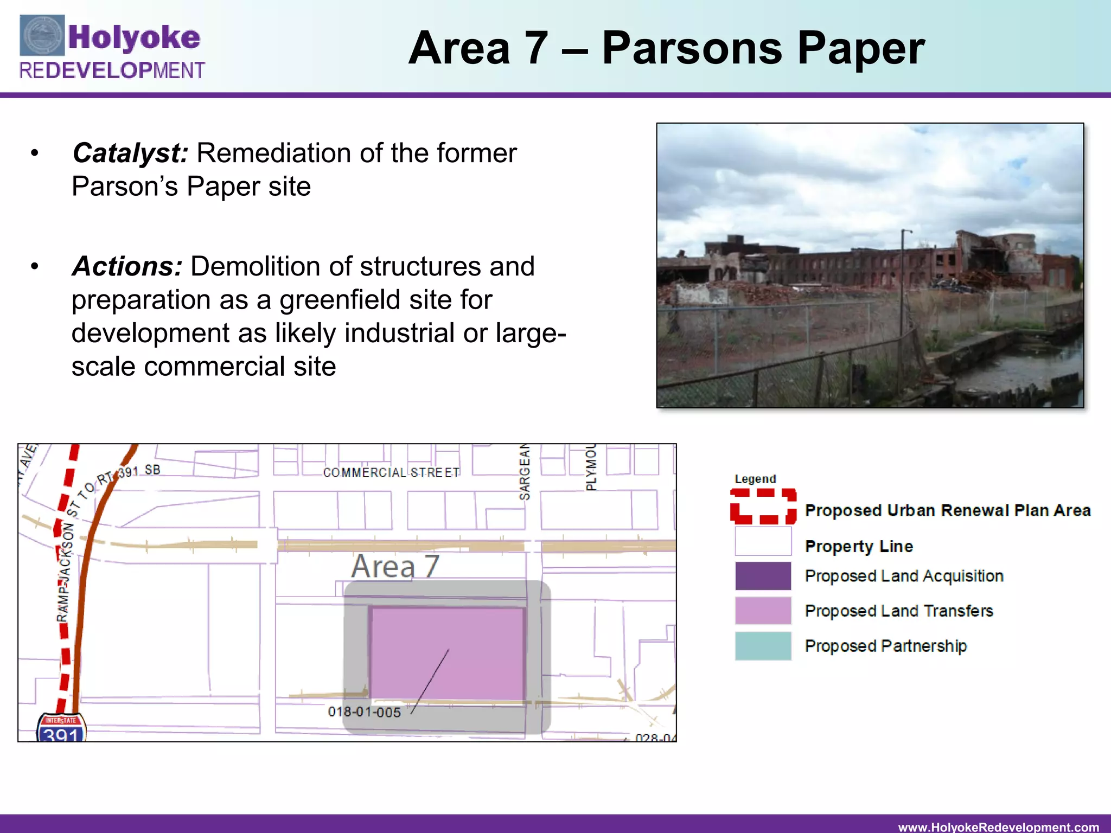This screenshot has width=1111, height=833.
Task: Click the 'Property Line' legend label
Action: [859, 546]
